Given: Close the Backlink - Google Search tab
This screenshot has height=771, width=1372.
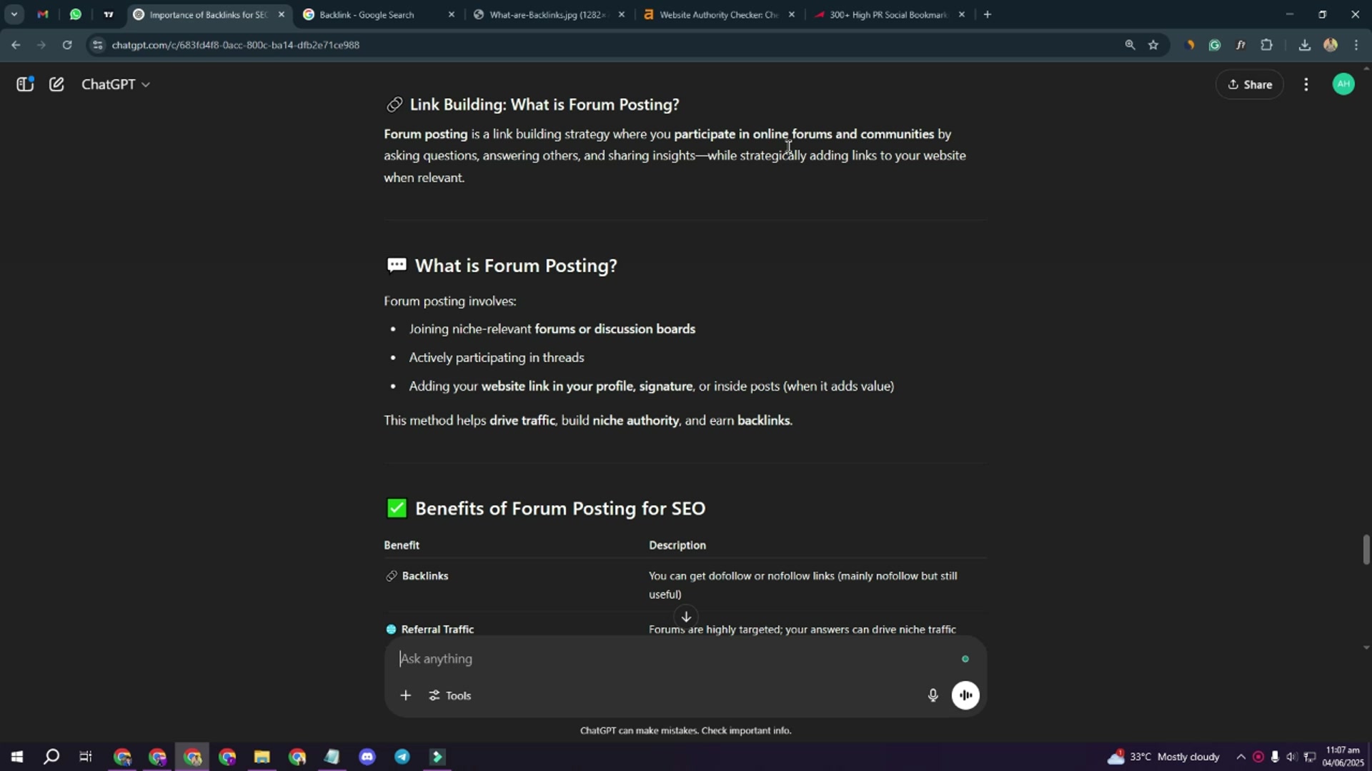Looking at the screenshot, I should [451, 14].
